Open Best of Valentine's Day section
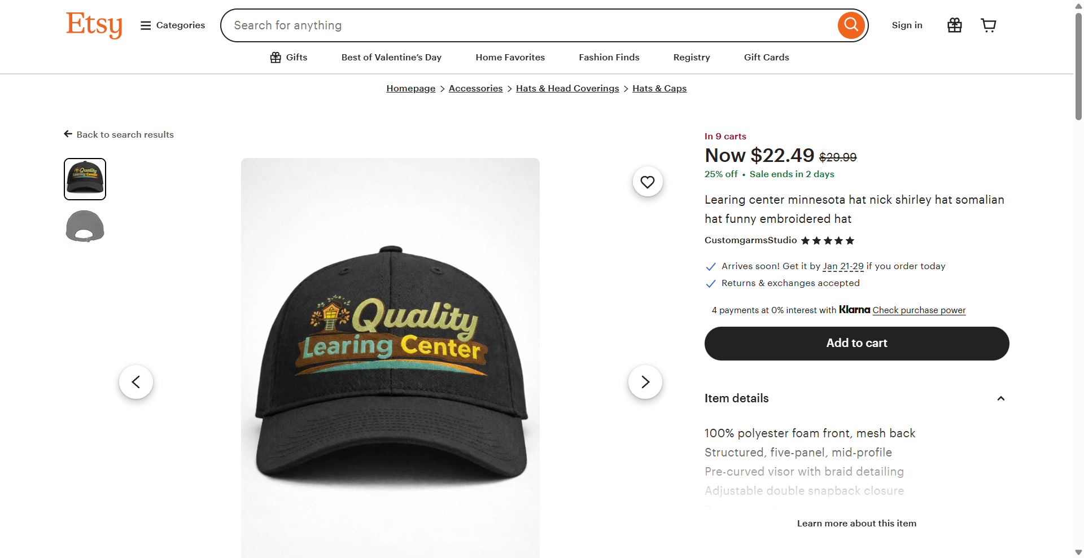Viewport: 1084px width, 558px height. 391,58
